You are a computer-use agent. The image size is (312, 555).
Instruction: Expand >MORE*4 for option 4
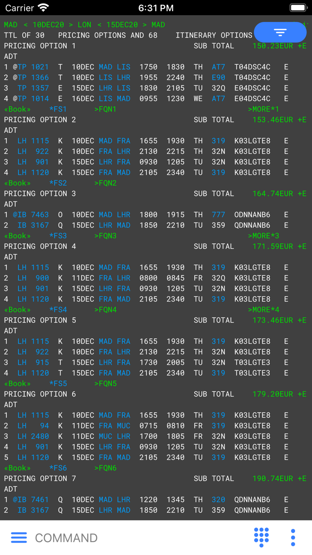pos(263,310)
